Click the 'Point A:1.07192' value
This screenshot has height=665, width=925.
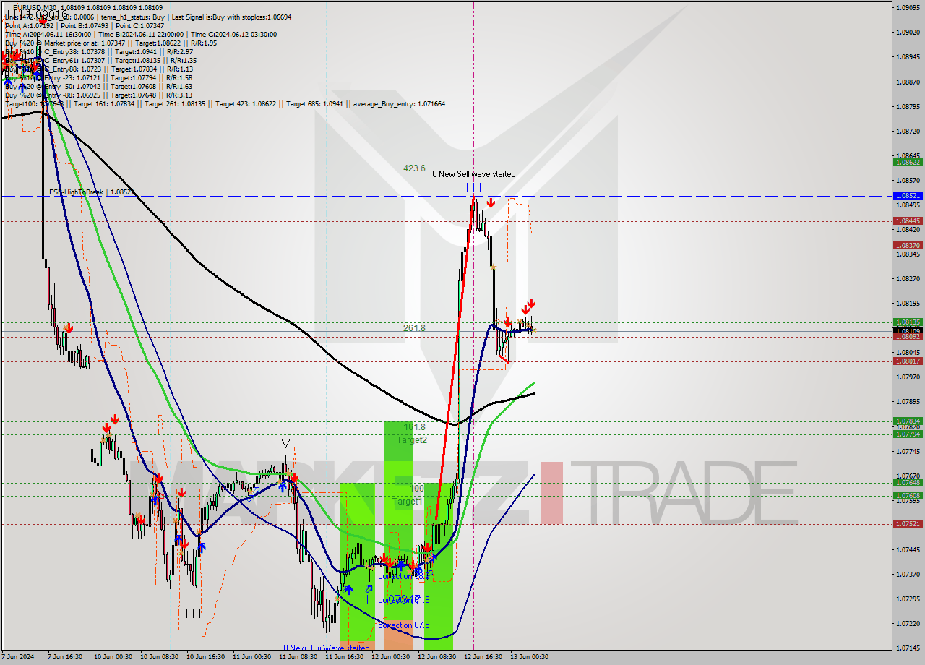tap(29, 25)
